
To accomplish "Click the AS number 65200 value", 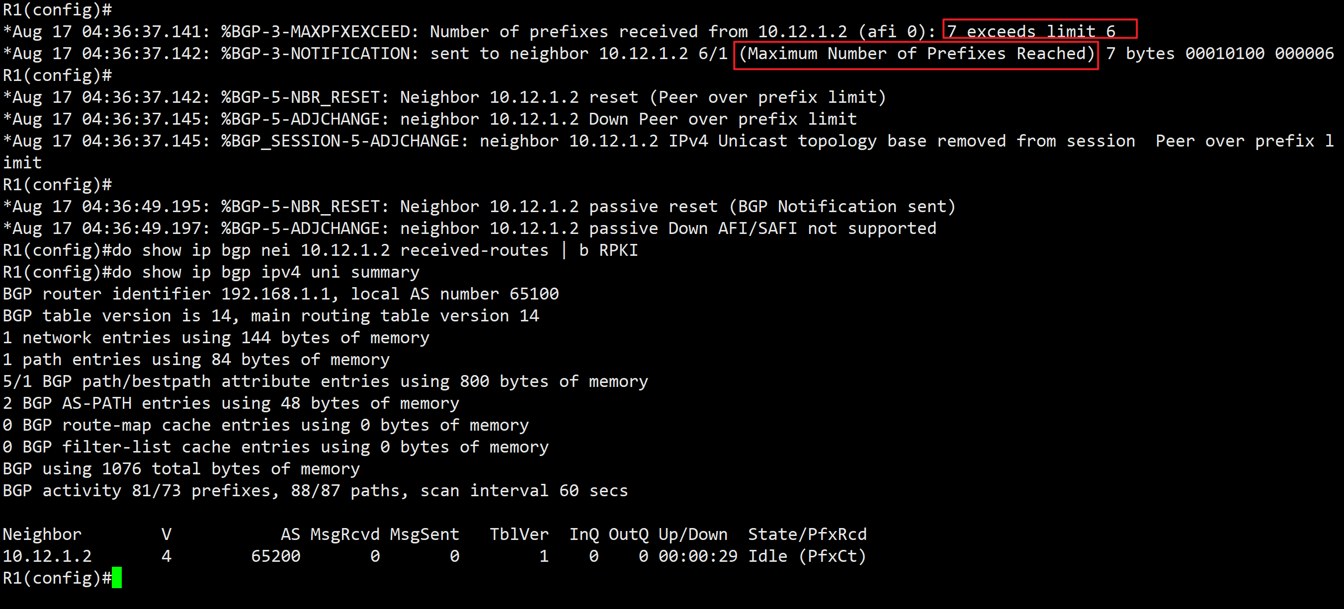I will (275, 556).
